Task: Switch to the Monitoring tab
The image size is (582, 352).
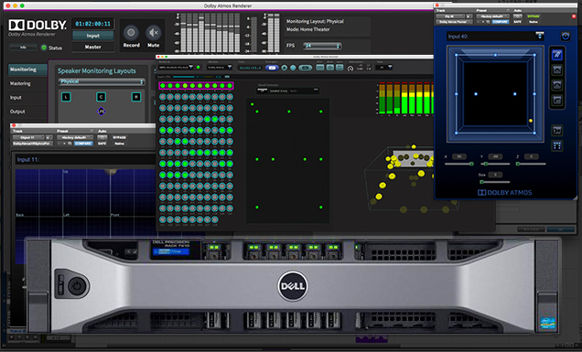Action: click(27, 69)
